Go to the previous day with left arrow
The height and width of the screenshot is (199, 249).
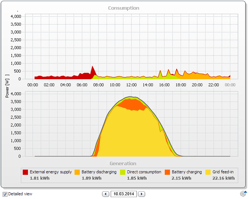(106, 194)
